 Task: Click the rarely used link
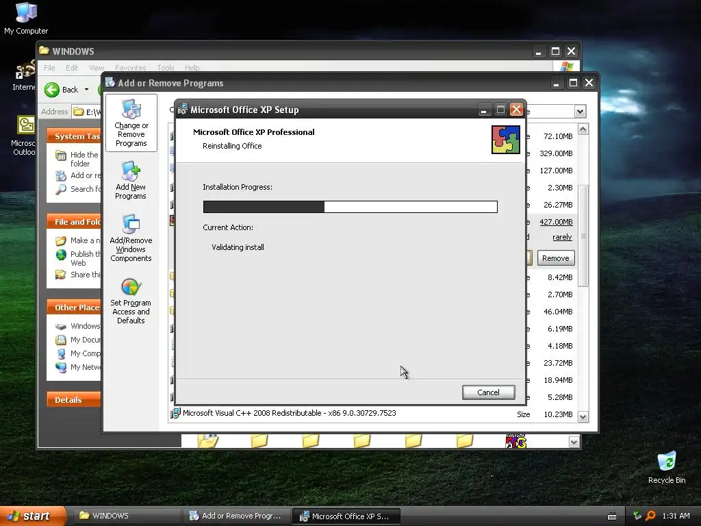562,237
